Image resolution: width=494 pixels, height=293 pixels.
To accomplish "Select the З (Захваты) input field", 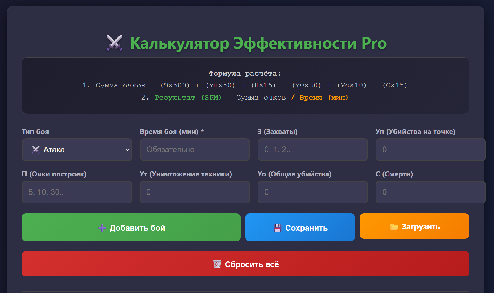I will pos(313,150).
